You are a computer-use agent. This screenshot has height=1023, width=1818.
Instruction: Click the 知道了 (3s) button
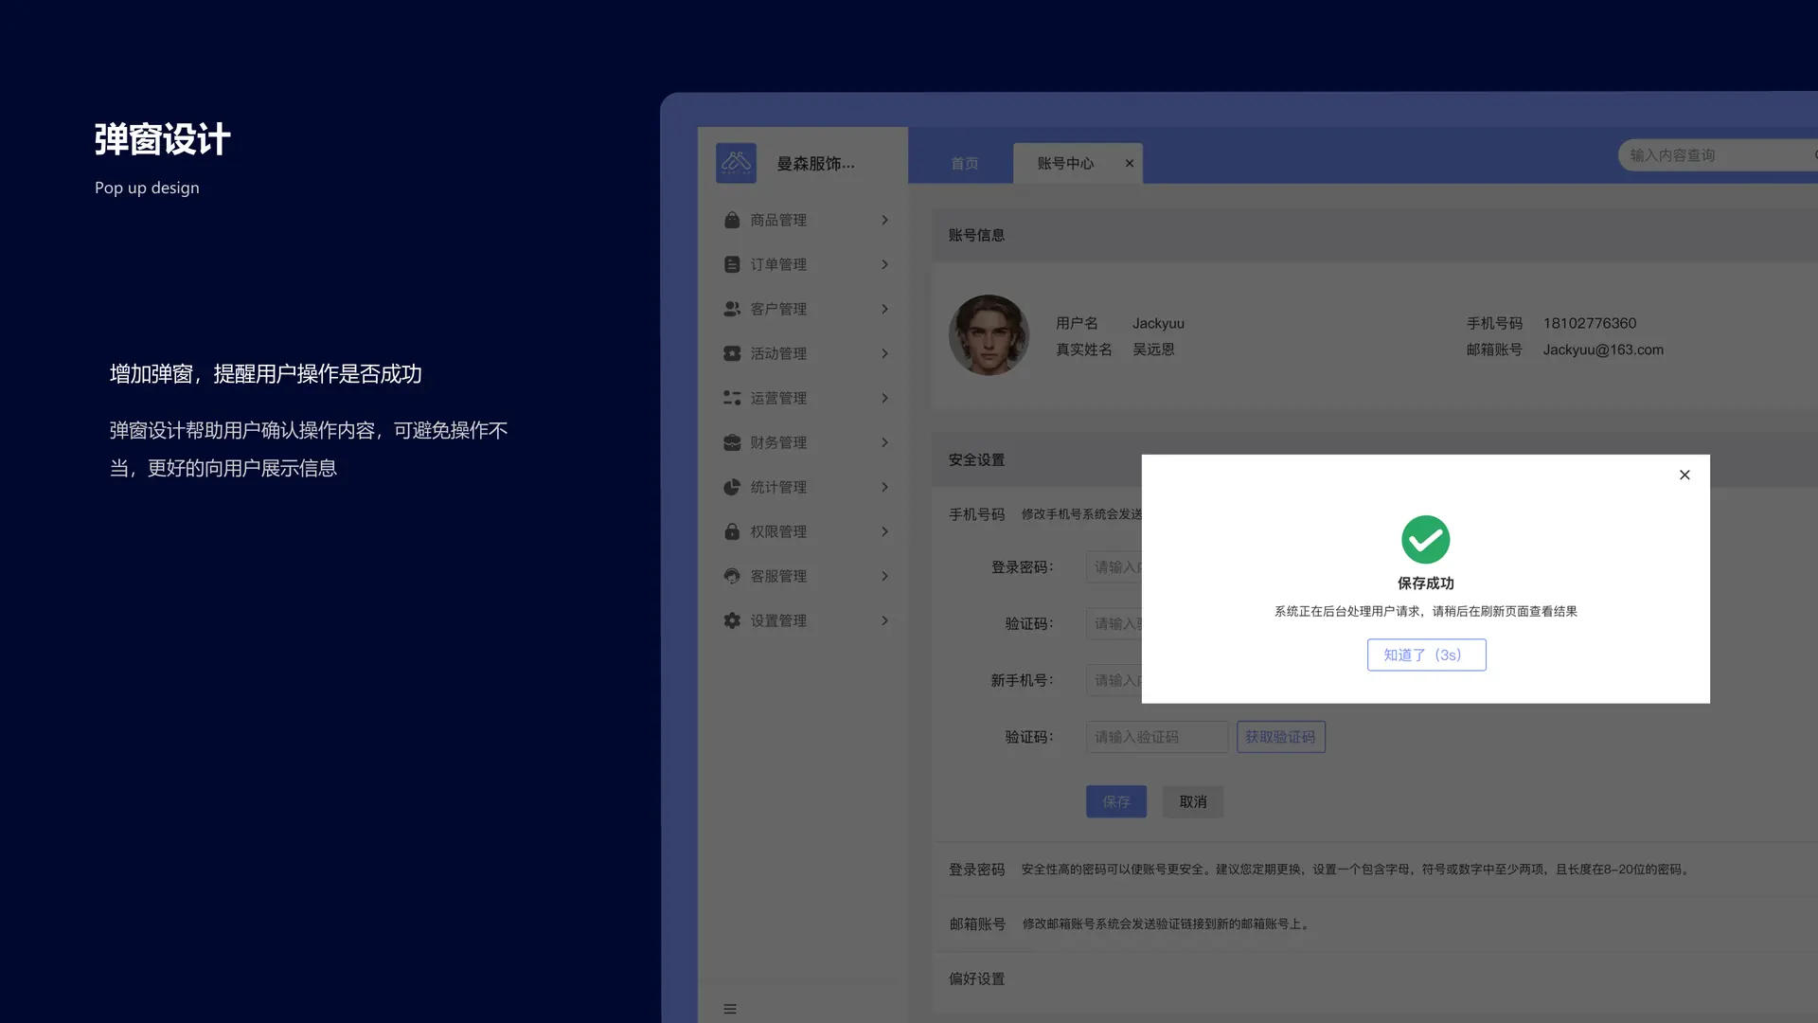(1426, 655)
